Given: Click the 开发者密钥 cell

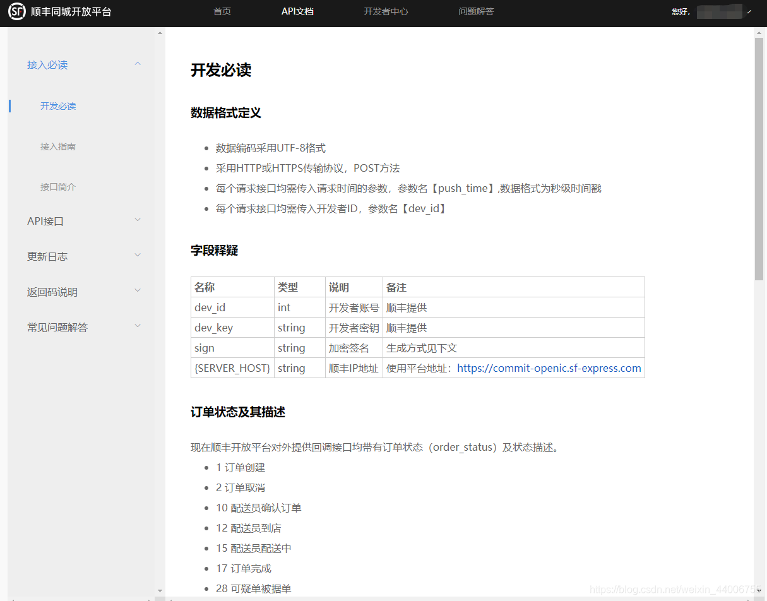Looking at the screenshot, I should (x=354, y=328).
